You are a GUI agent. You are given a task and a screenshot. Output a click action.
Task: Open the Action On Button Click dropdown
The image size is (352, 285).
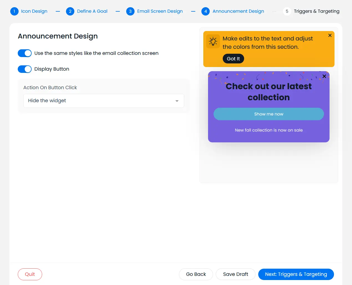point(103,101)
